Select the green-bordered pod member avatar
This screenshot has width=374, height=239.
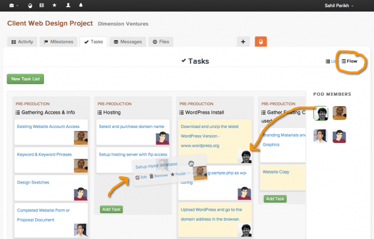click(x=321, y=113)
